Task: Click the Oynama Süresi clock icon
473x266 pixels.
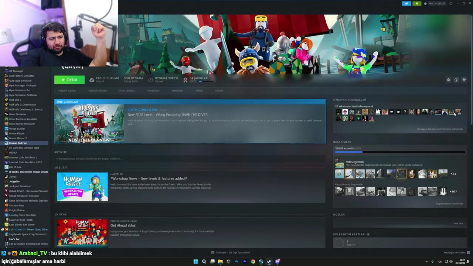Action: pyautogui.click(x=150, y=80)
